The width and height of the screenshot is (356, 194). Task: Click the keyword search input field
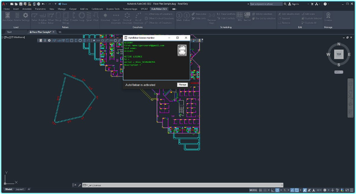click(x=266, y=4)
